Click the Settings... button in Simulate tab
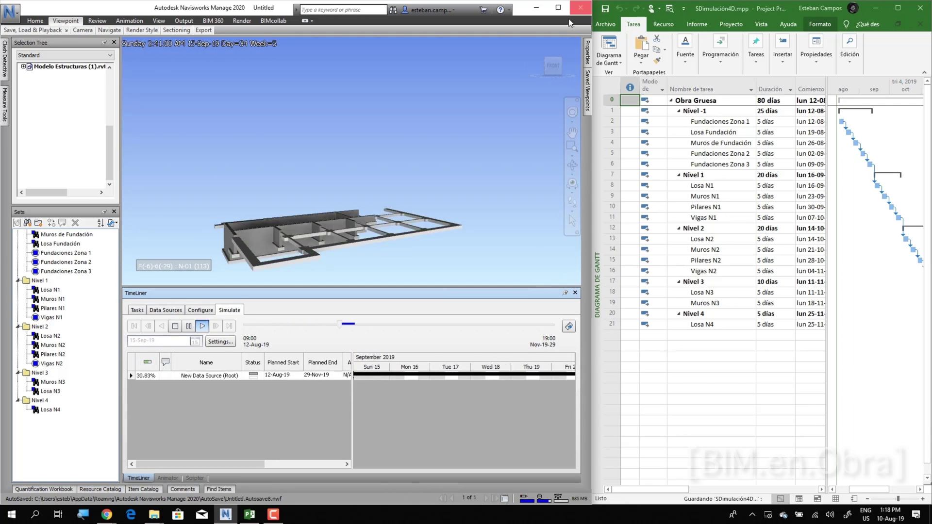 (220, 342)
